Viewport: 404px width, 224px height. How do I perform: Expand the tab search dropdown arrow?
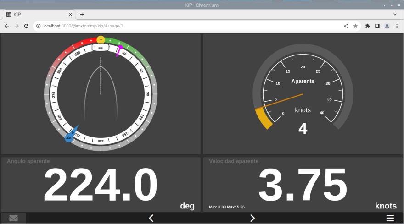[395, 15]
